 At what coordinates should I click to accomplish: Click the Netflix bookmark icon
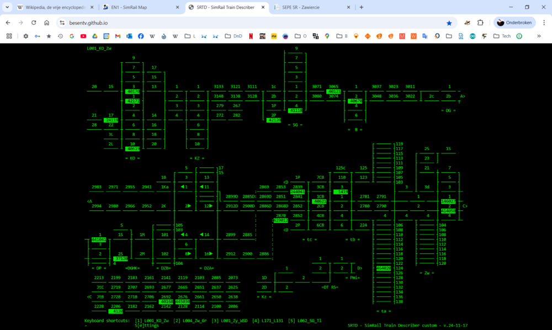point(251,36)
